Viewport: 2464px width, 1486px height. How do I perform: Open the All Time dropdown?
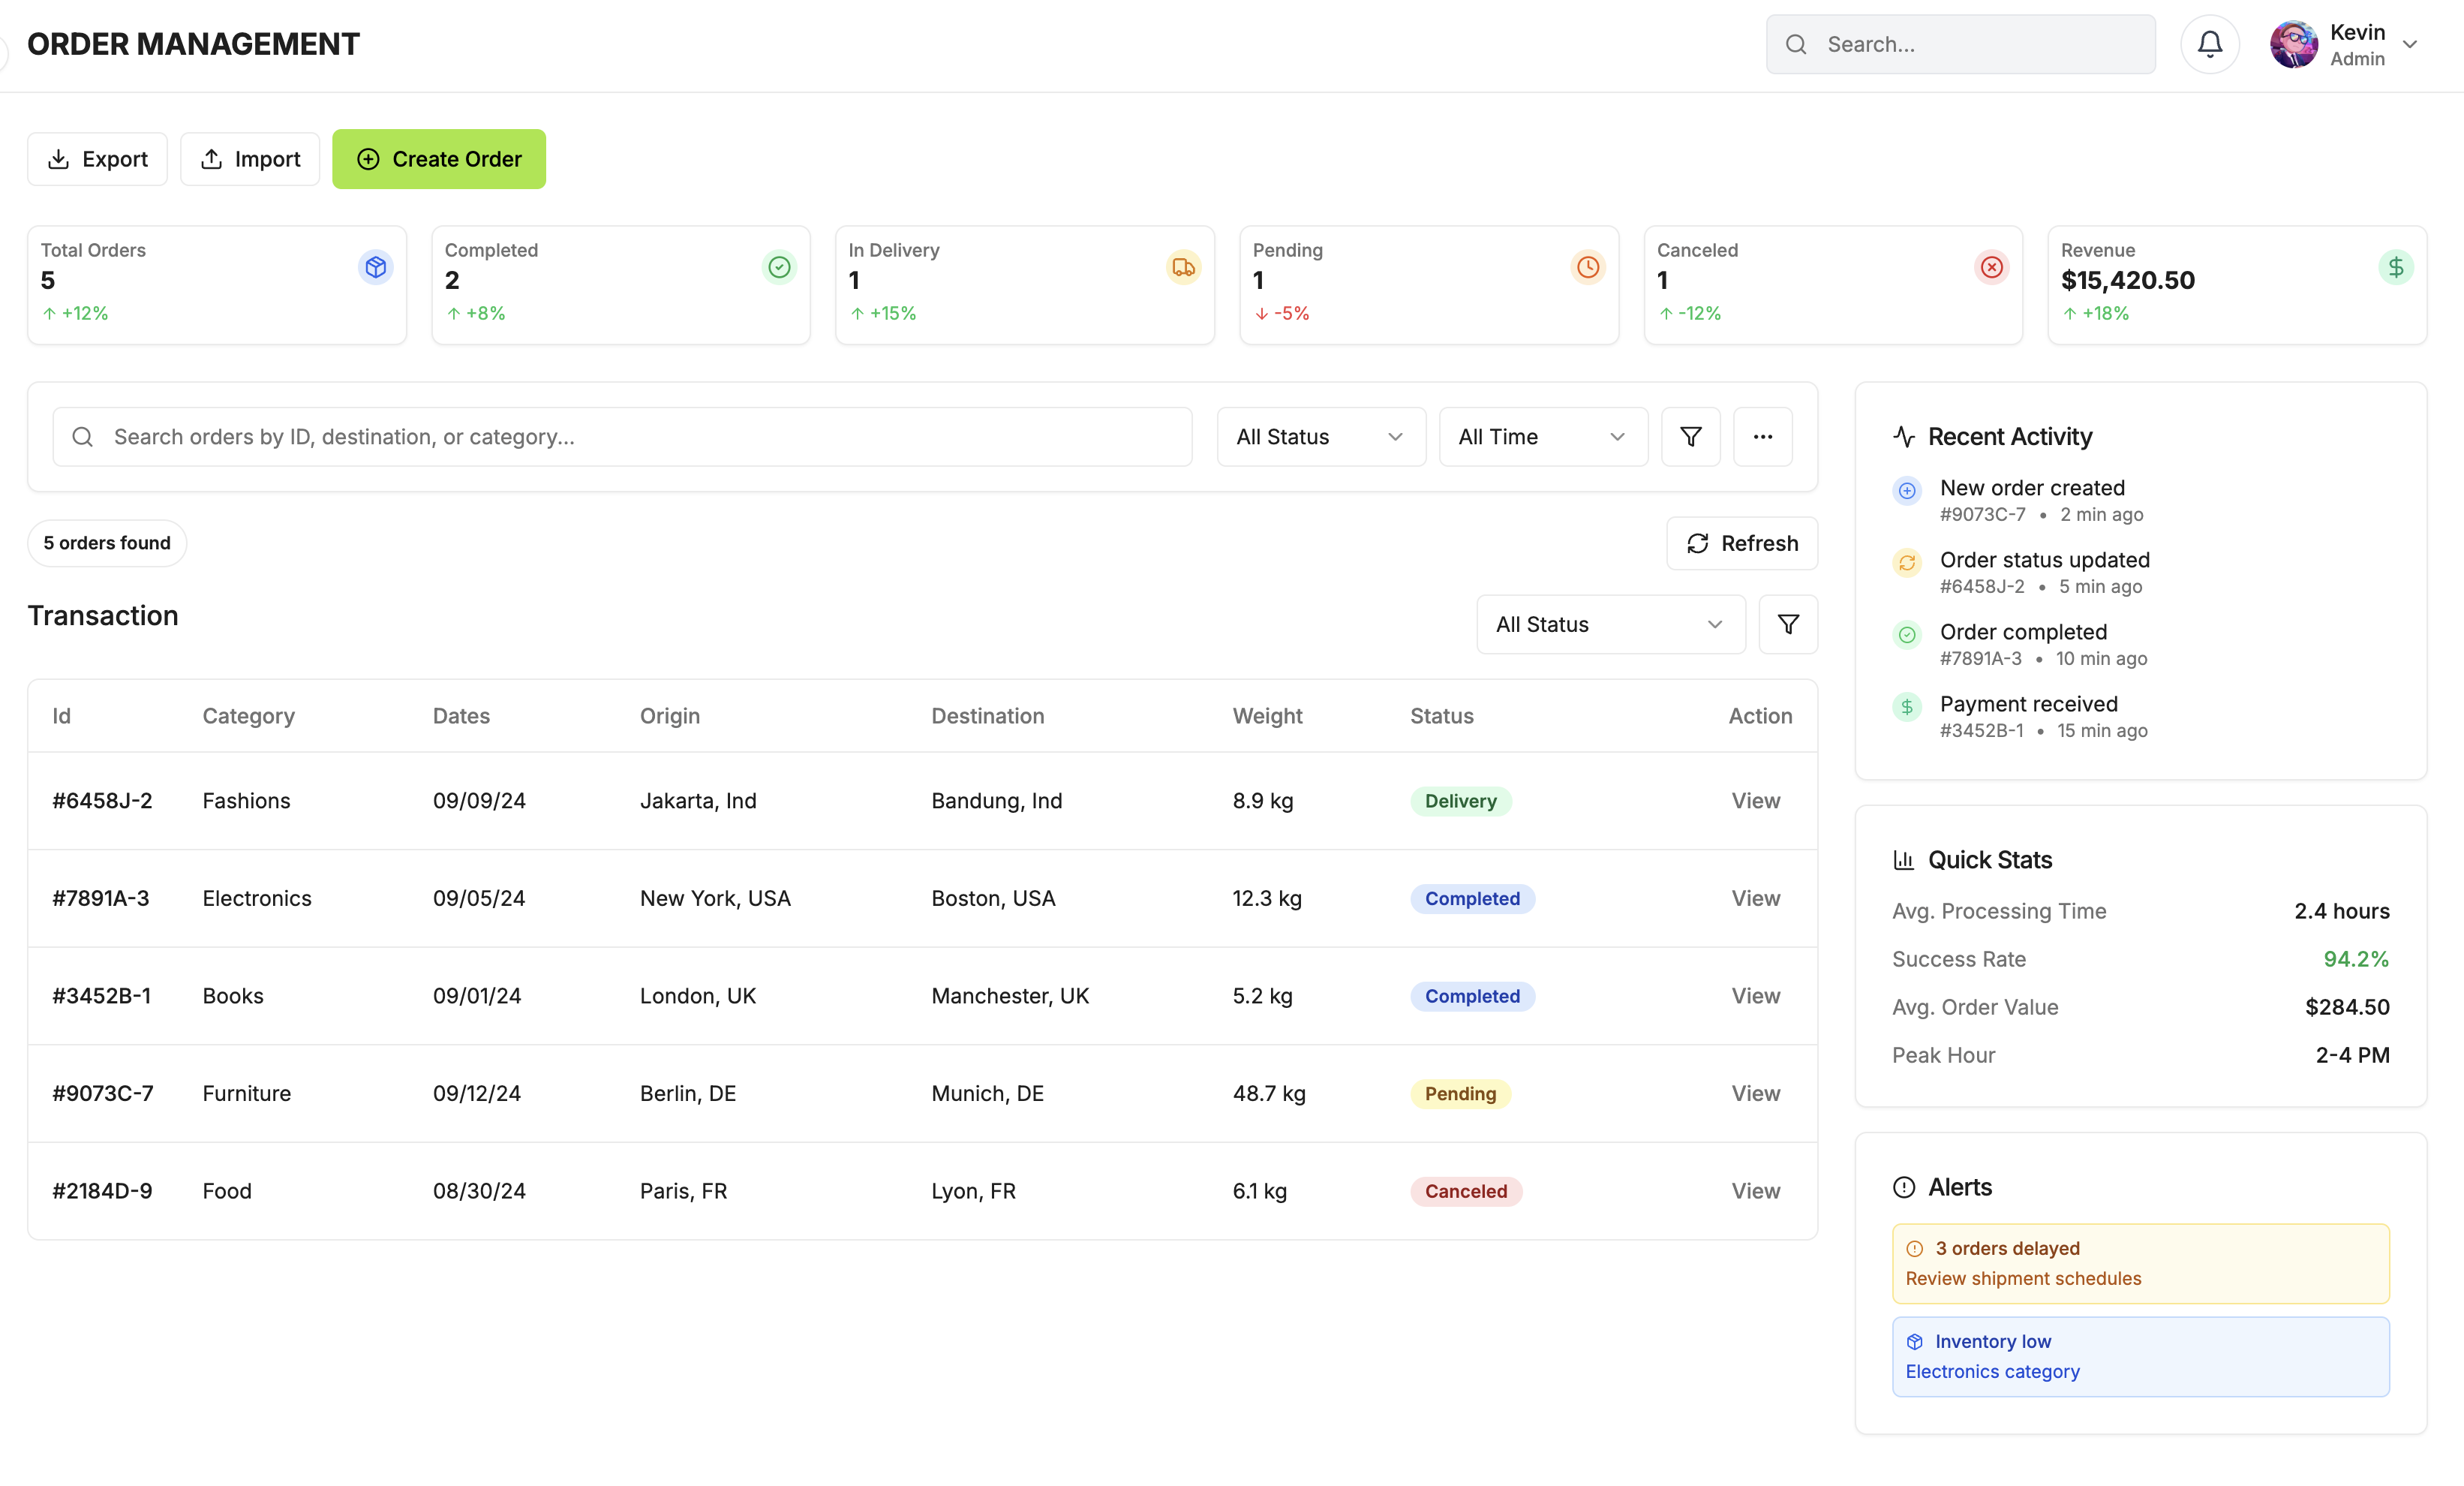click(x=1542, y=437)
